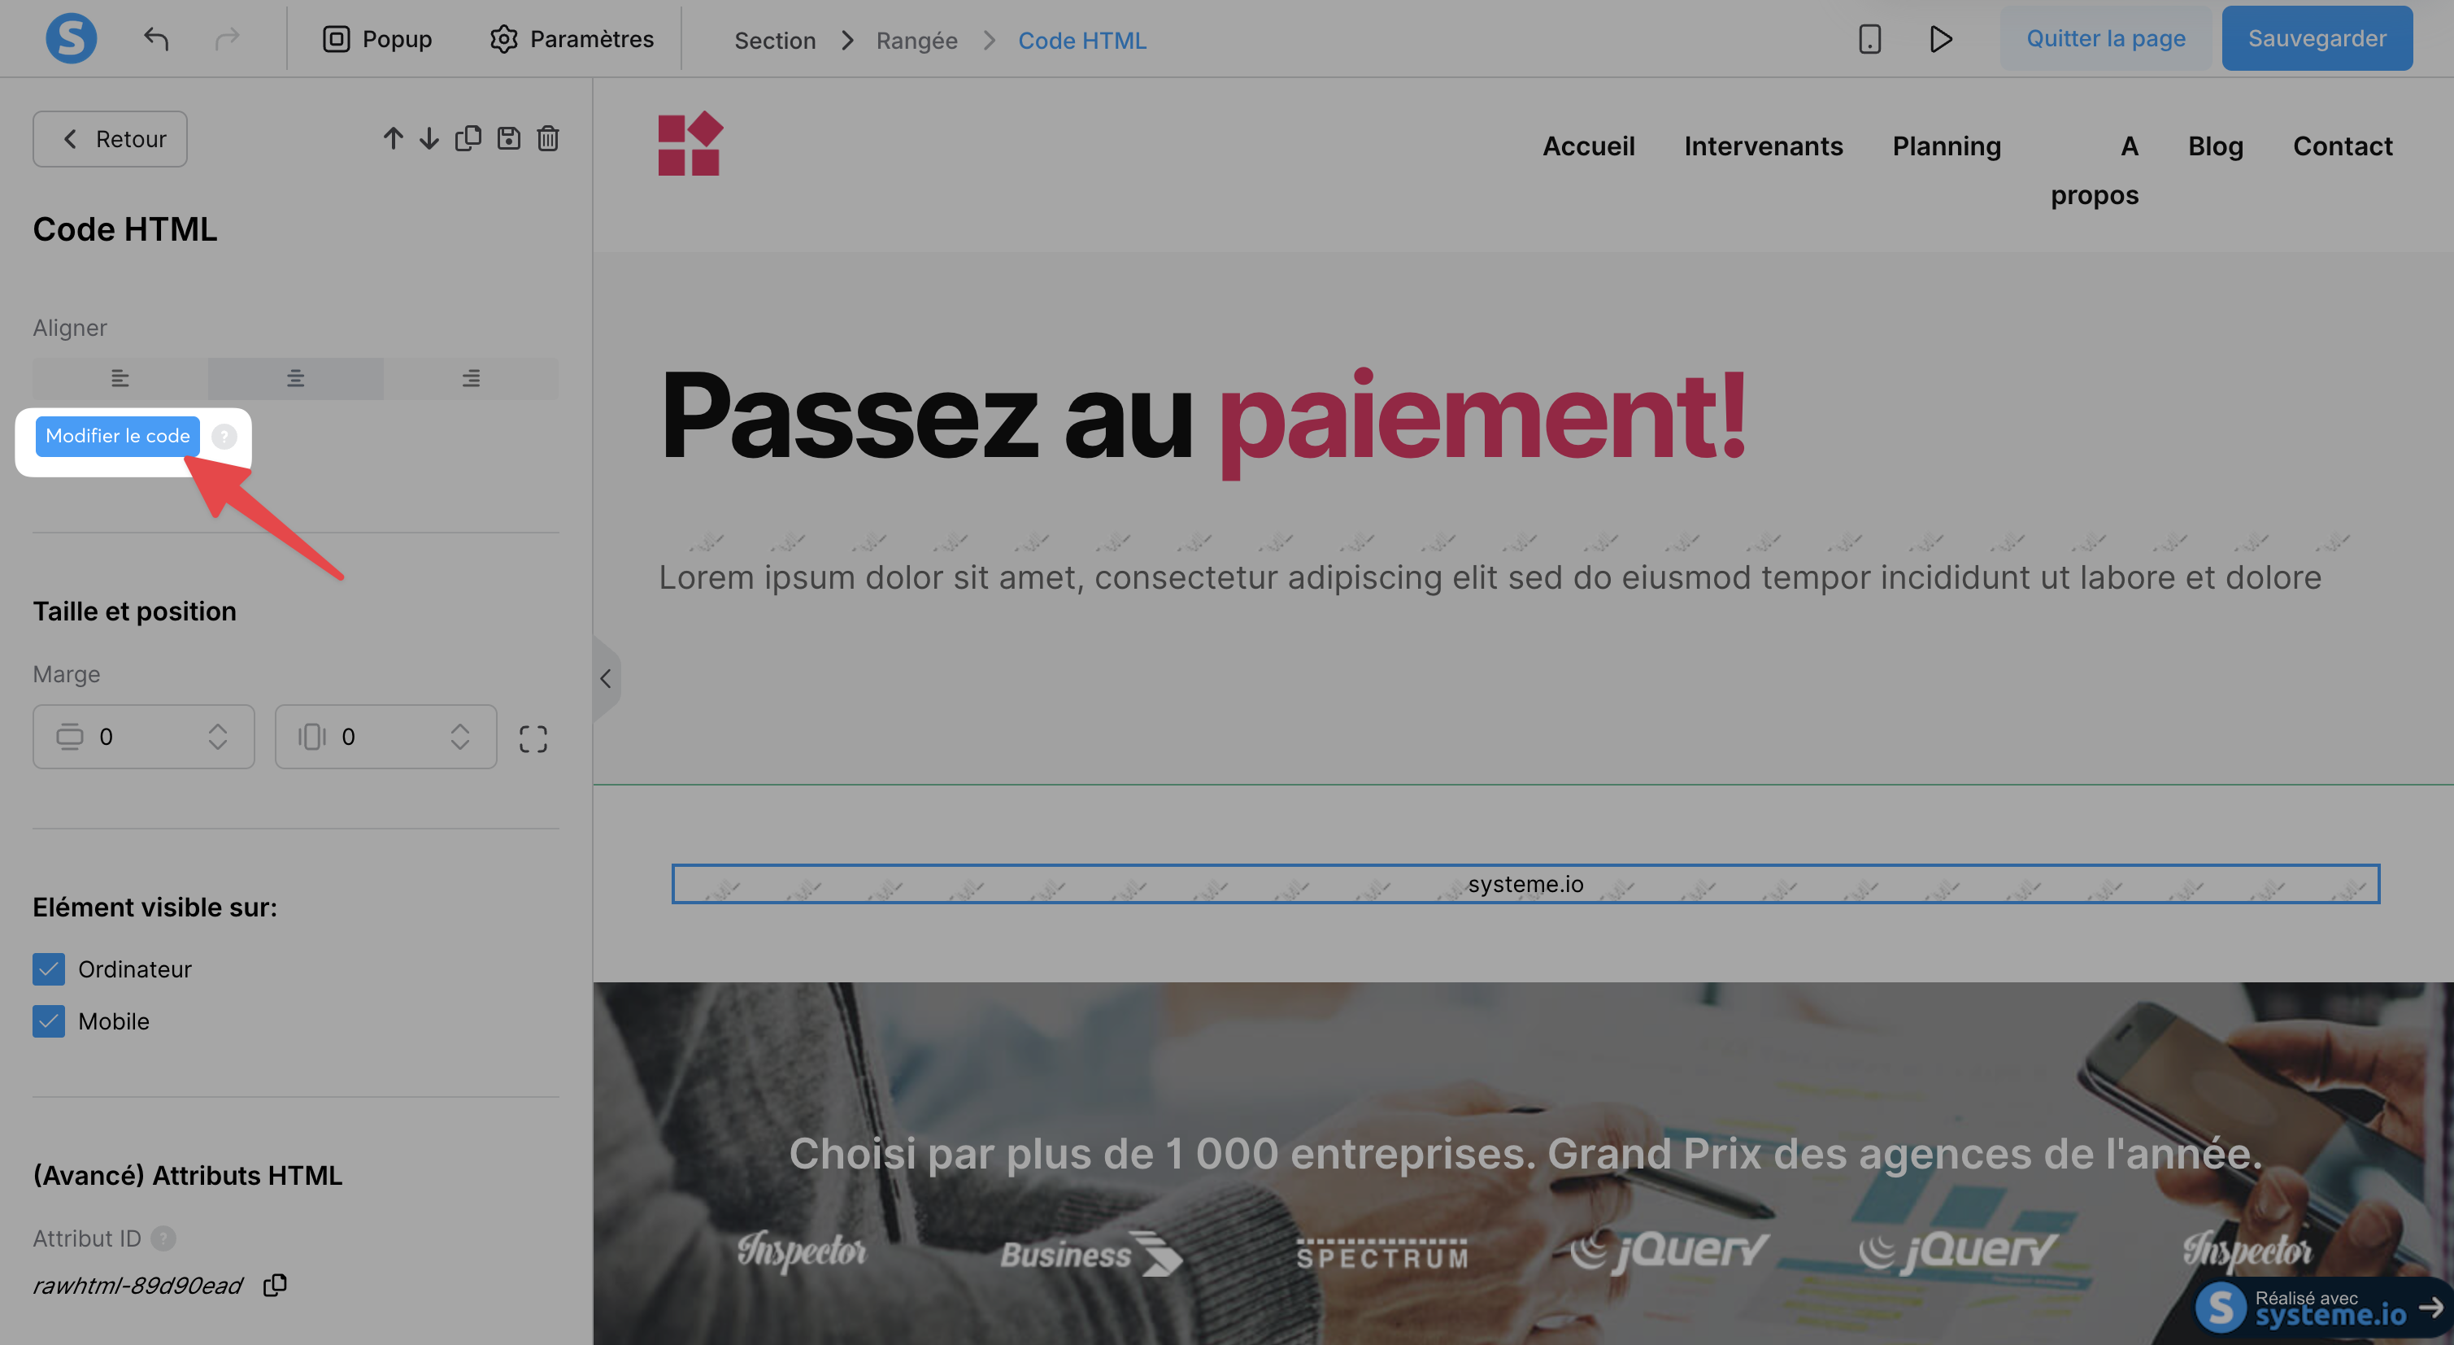2454x1345 pixels.
Task: Uncheck the Mobile visibility checkbox
Action: (x=49, y=1021)
